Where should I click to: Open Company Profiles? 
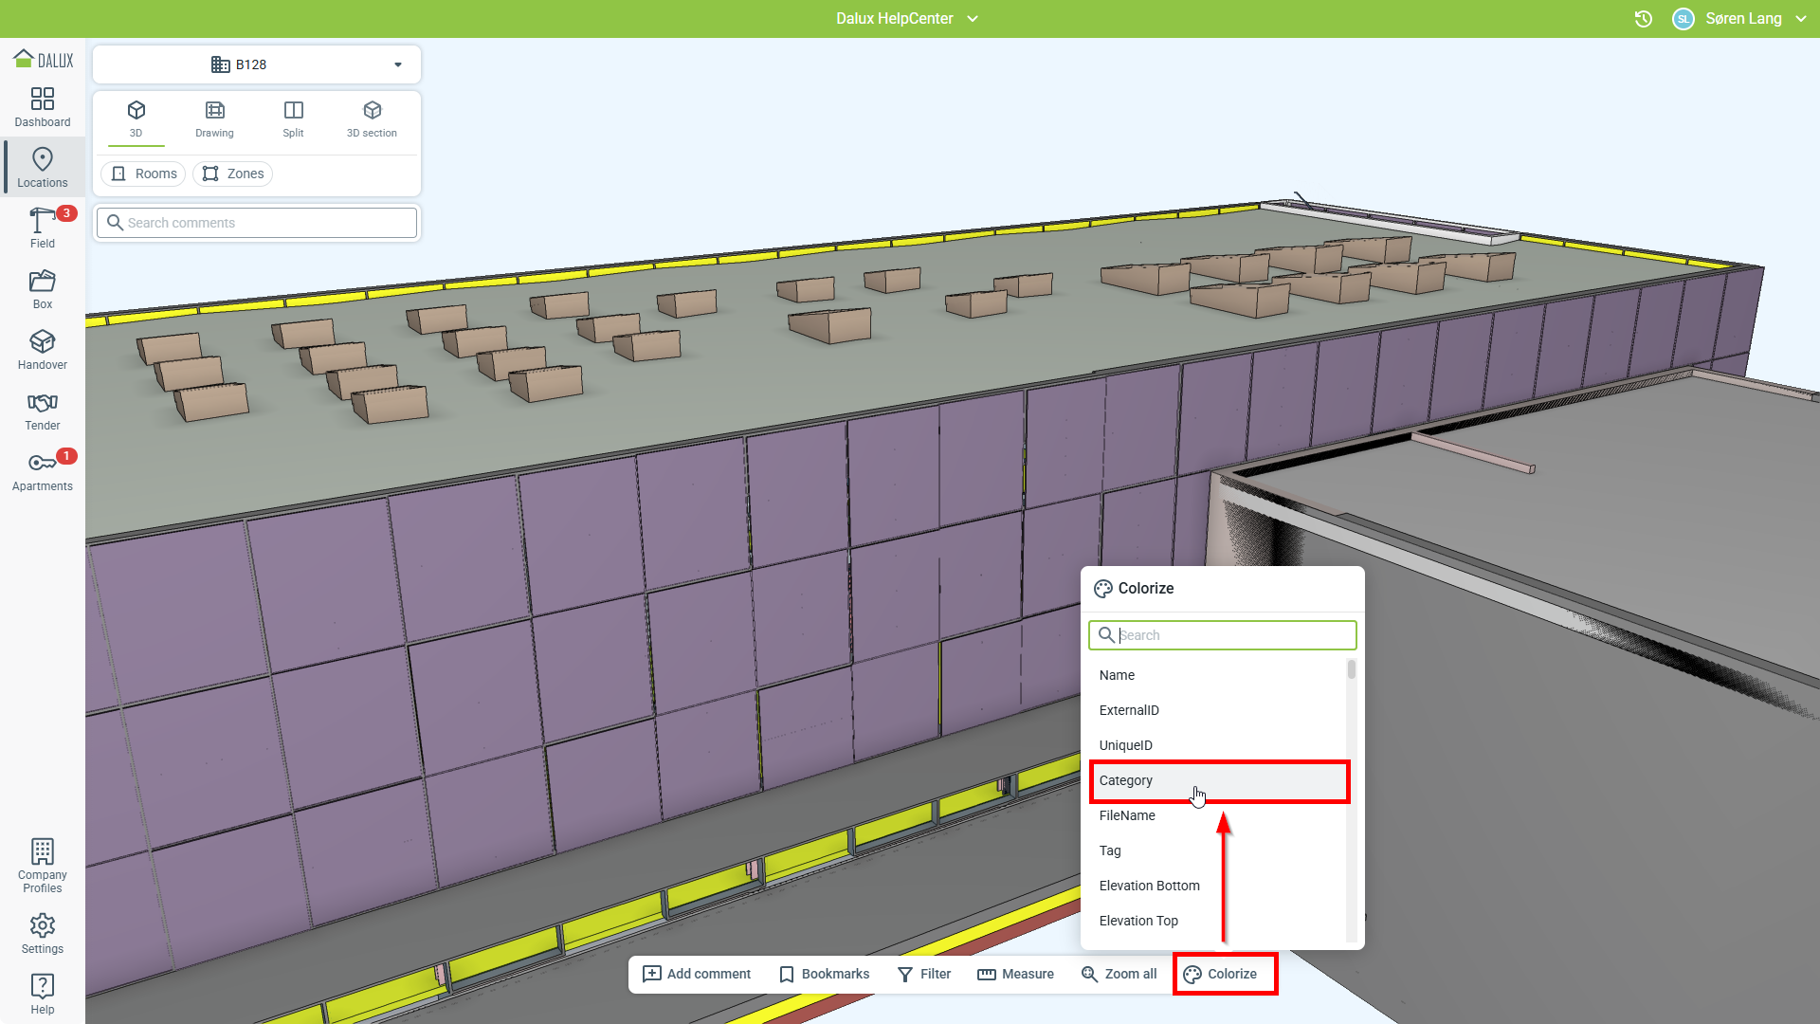[43, 866]
